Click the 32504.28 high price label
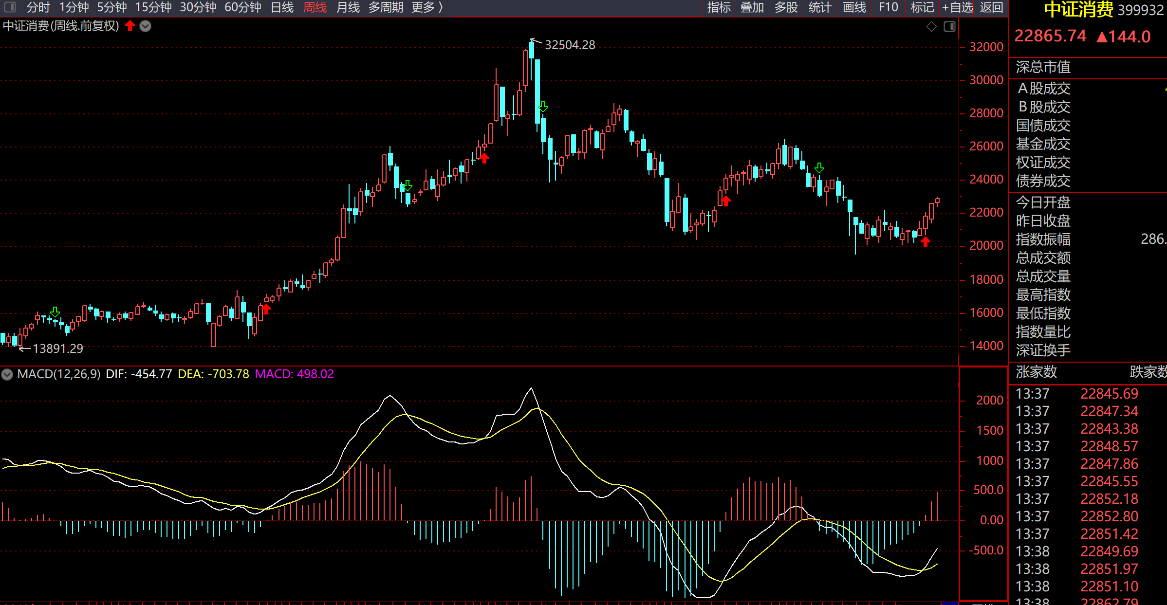The image size is (1167, 605). (x=570, y=45)
